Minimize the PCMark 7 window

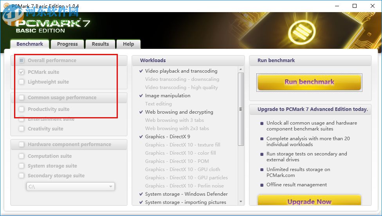337,6
